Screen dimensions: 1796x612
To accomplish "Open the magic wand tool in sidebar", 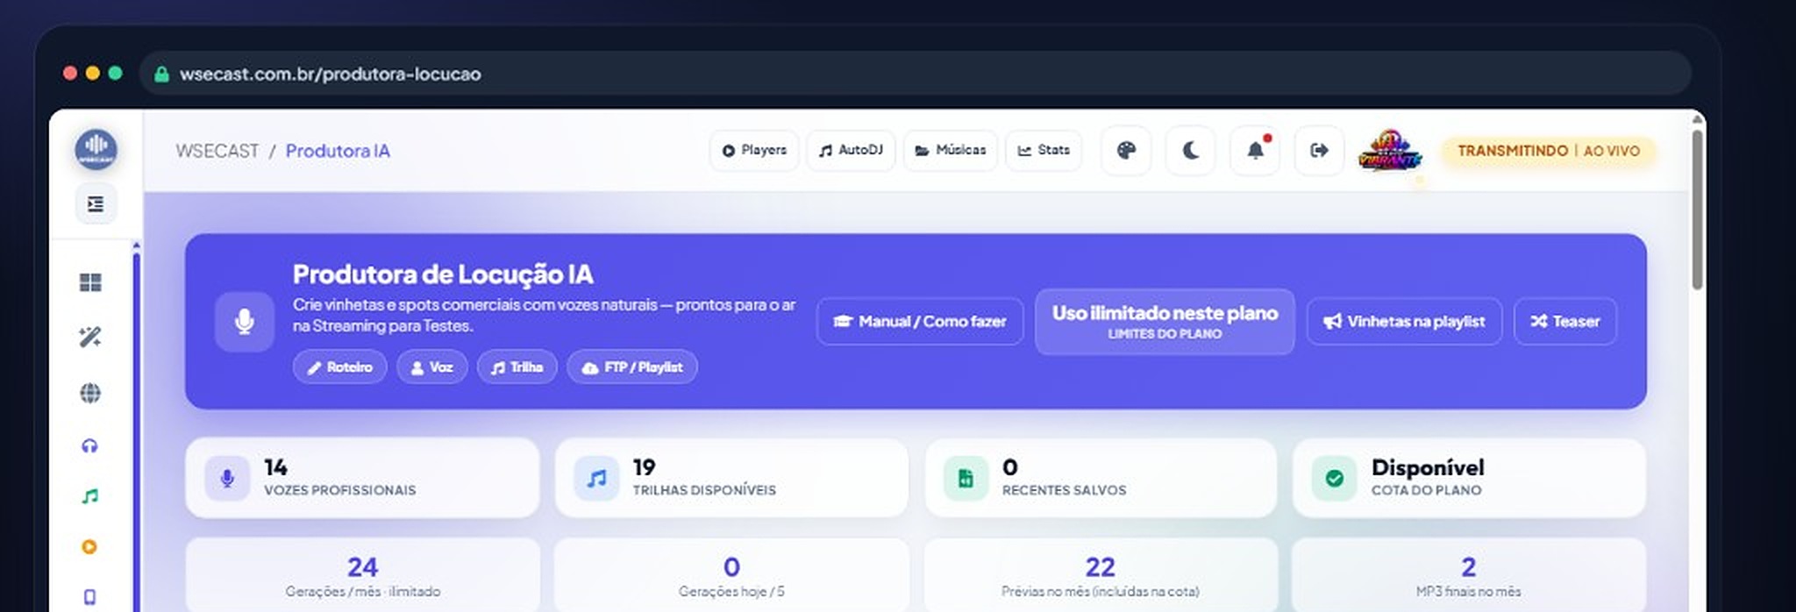I will tap(90, 337).
